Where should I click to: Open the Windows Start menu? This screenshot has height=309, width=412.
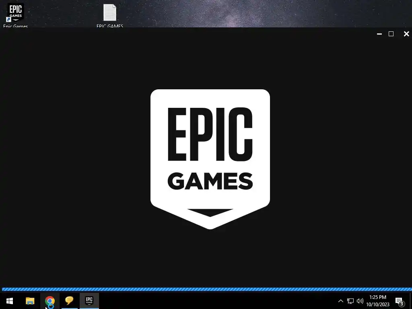point(10,301)
